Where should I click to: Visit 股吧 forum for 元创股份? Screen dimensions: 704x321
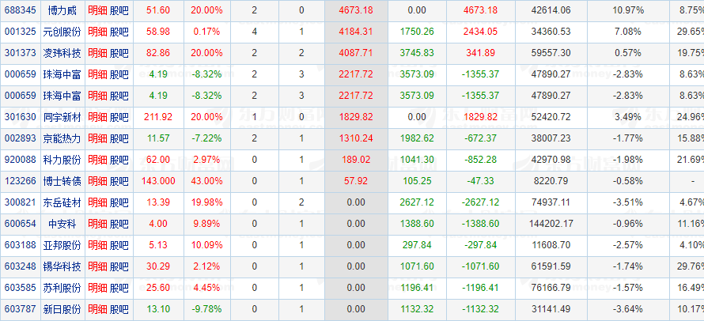point(119,32)
